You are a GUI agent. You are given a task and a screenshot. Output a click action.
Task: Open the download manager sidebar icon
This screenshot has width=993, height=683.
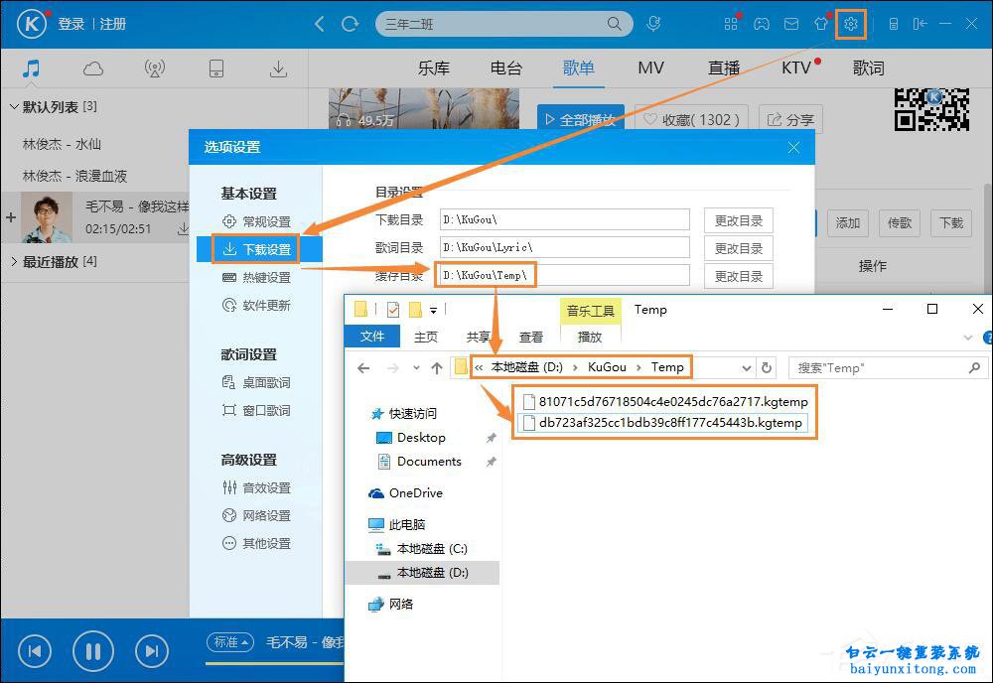pos(279,68)
